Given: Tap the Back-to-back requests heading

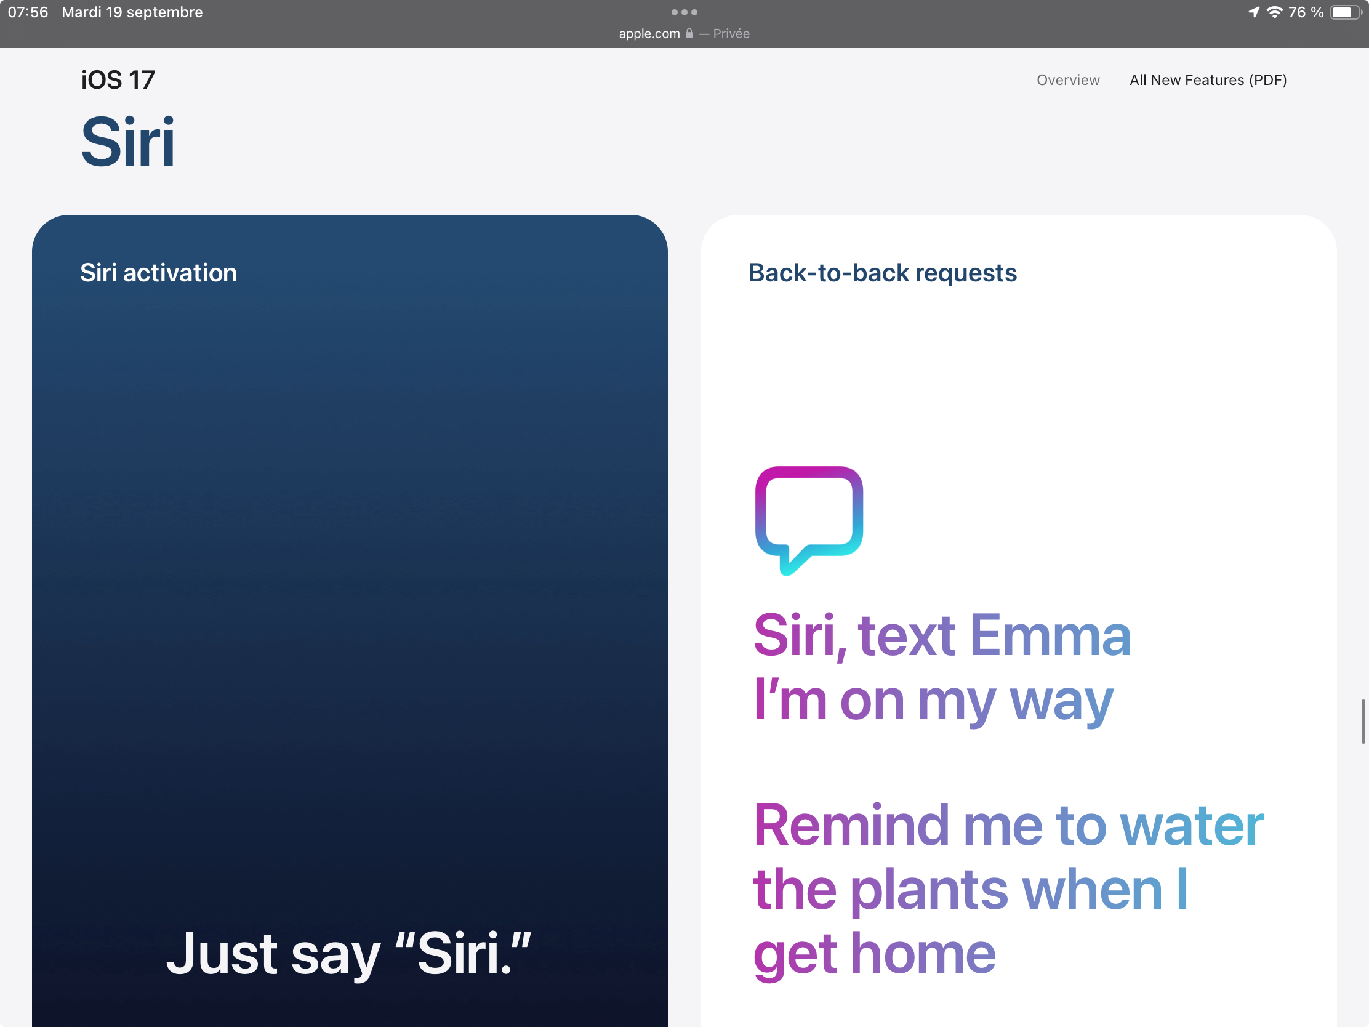Looking at the screenshot, I should [882, 273].
